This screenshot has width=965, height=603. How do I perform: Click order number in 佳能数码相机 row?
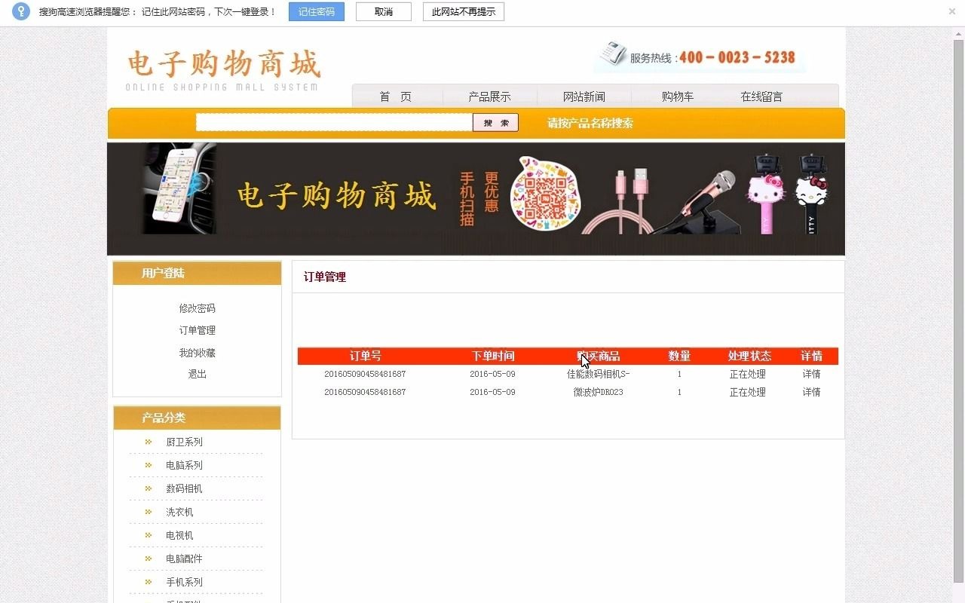click(365, 374)
